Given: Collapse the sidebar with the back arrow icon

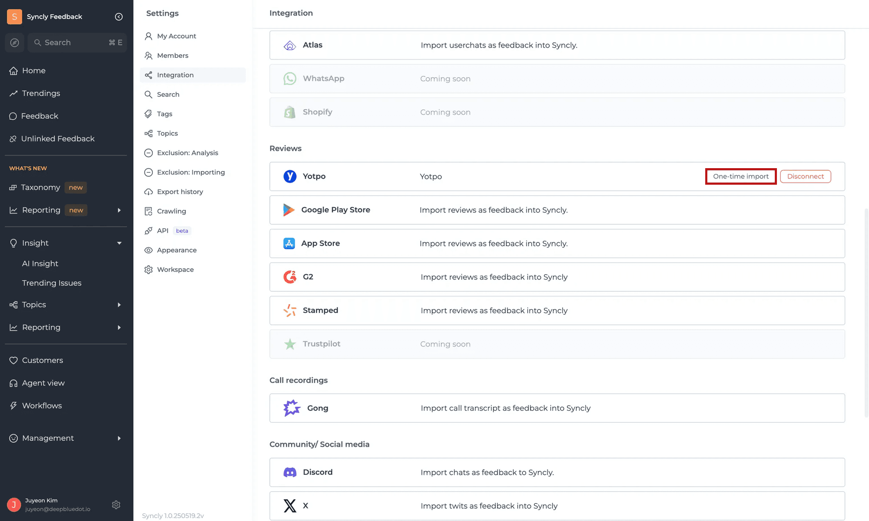Looking at the screenshot, I should pos(119,17).
